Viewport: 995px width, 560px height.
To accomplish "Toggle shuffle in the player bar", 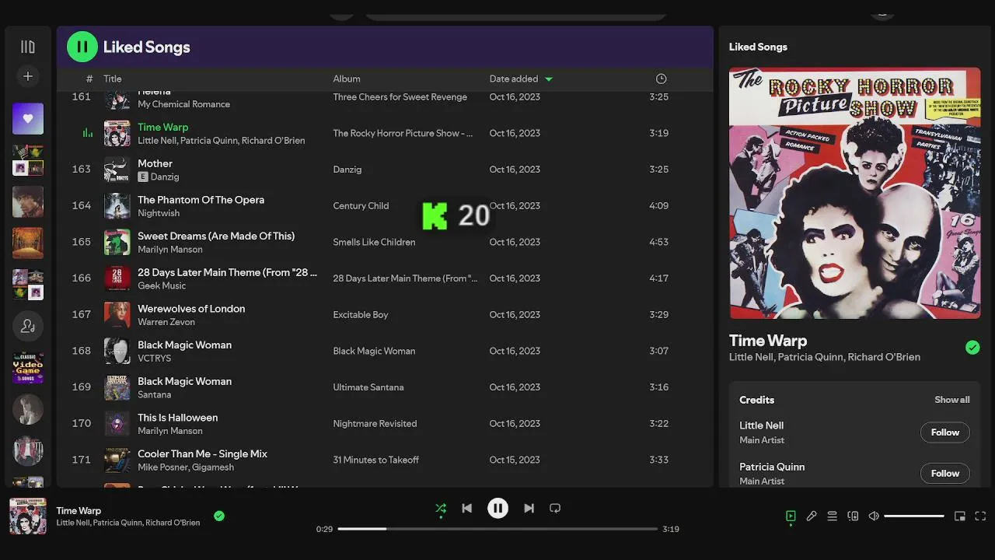I will coord(441,508).
